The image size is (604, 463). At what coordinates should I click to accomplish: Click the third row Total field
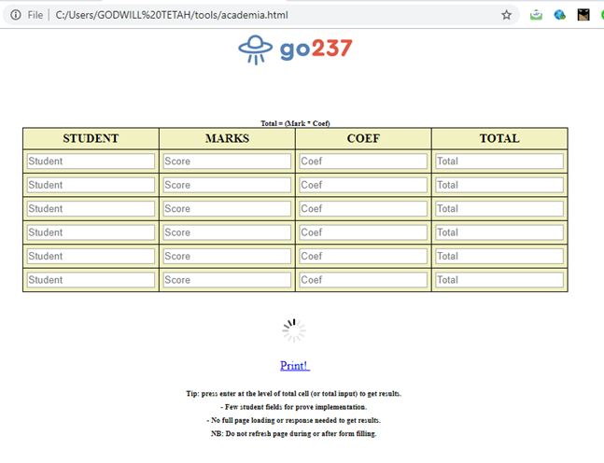499,208
